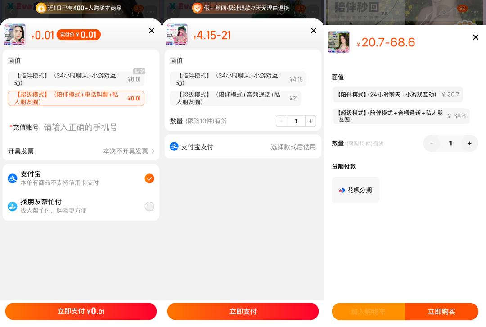
Task: Open product thumbnail beside ¥20.7-68.6 price
Action: pos(339,42)
